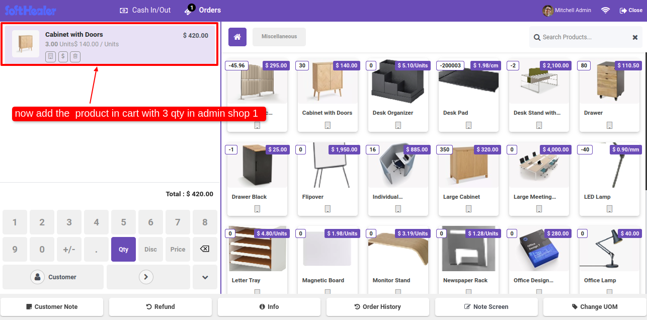Click the $ 420.00 order line price
Viewport: 647px width, 320px height.
[196, 36]
